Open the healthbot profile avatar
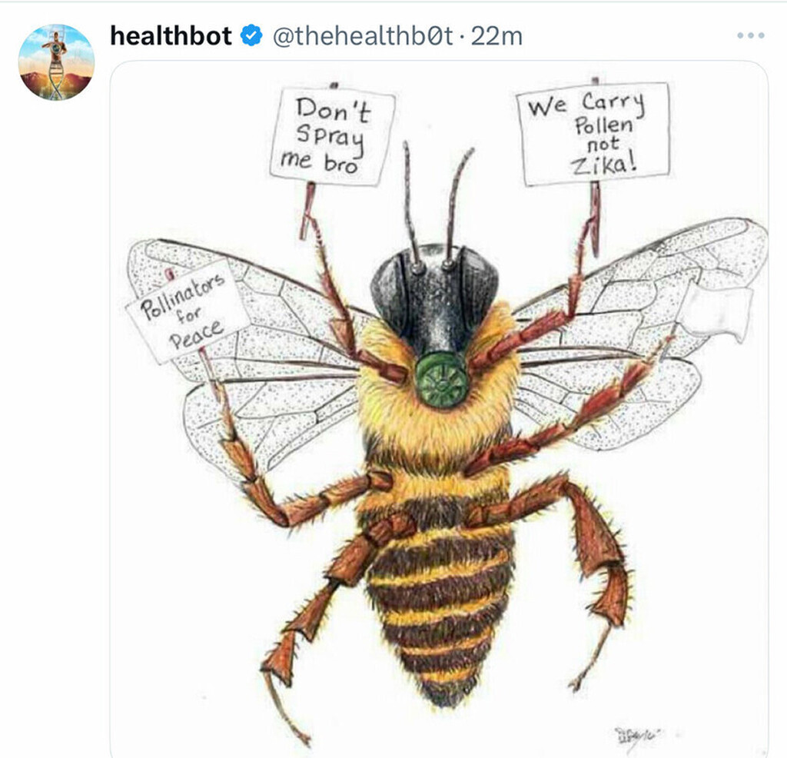Screen dimensions: 787x758 point(56,62)
